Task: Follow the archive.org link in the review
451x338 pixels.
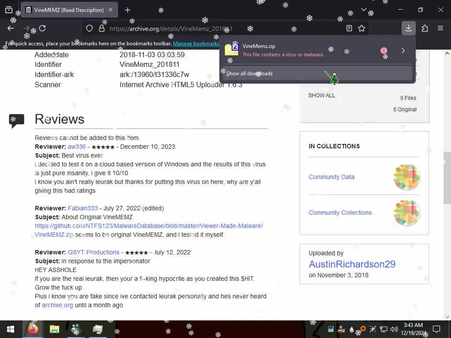Action: click(58, 305)
